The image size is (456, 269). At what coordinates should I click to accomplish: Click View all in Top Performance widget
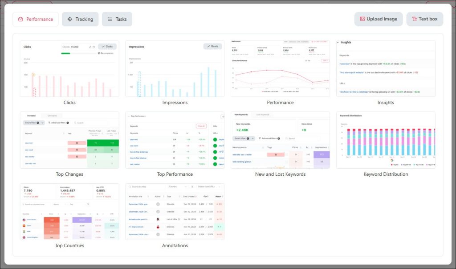(x=201, y=126)
